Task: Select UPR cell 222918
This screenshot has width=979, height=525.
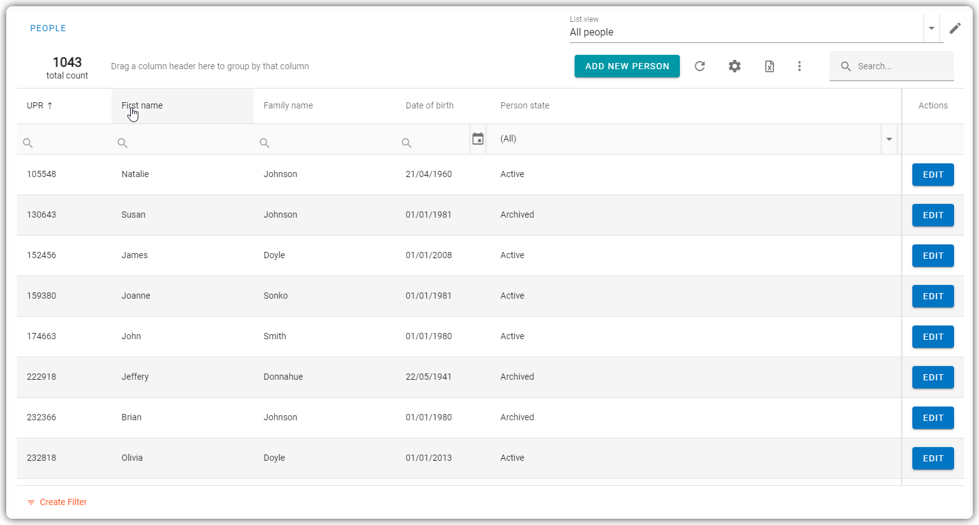Action: click(41, 377)
